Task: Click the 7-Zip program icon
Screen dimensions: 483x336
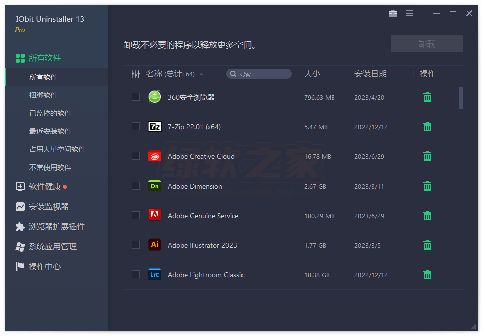Action: (155, 127)
